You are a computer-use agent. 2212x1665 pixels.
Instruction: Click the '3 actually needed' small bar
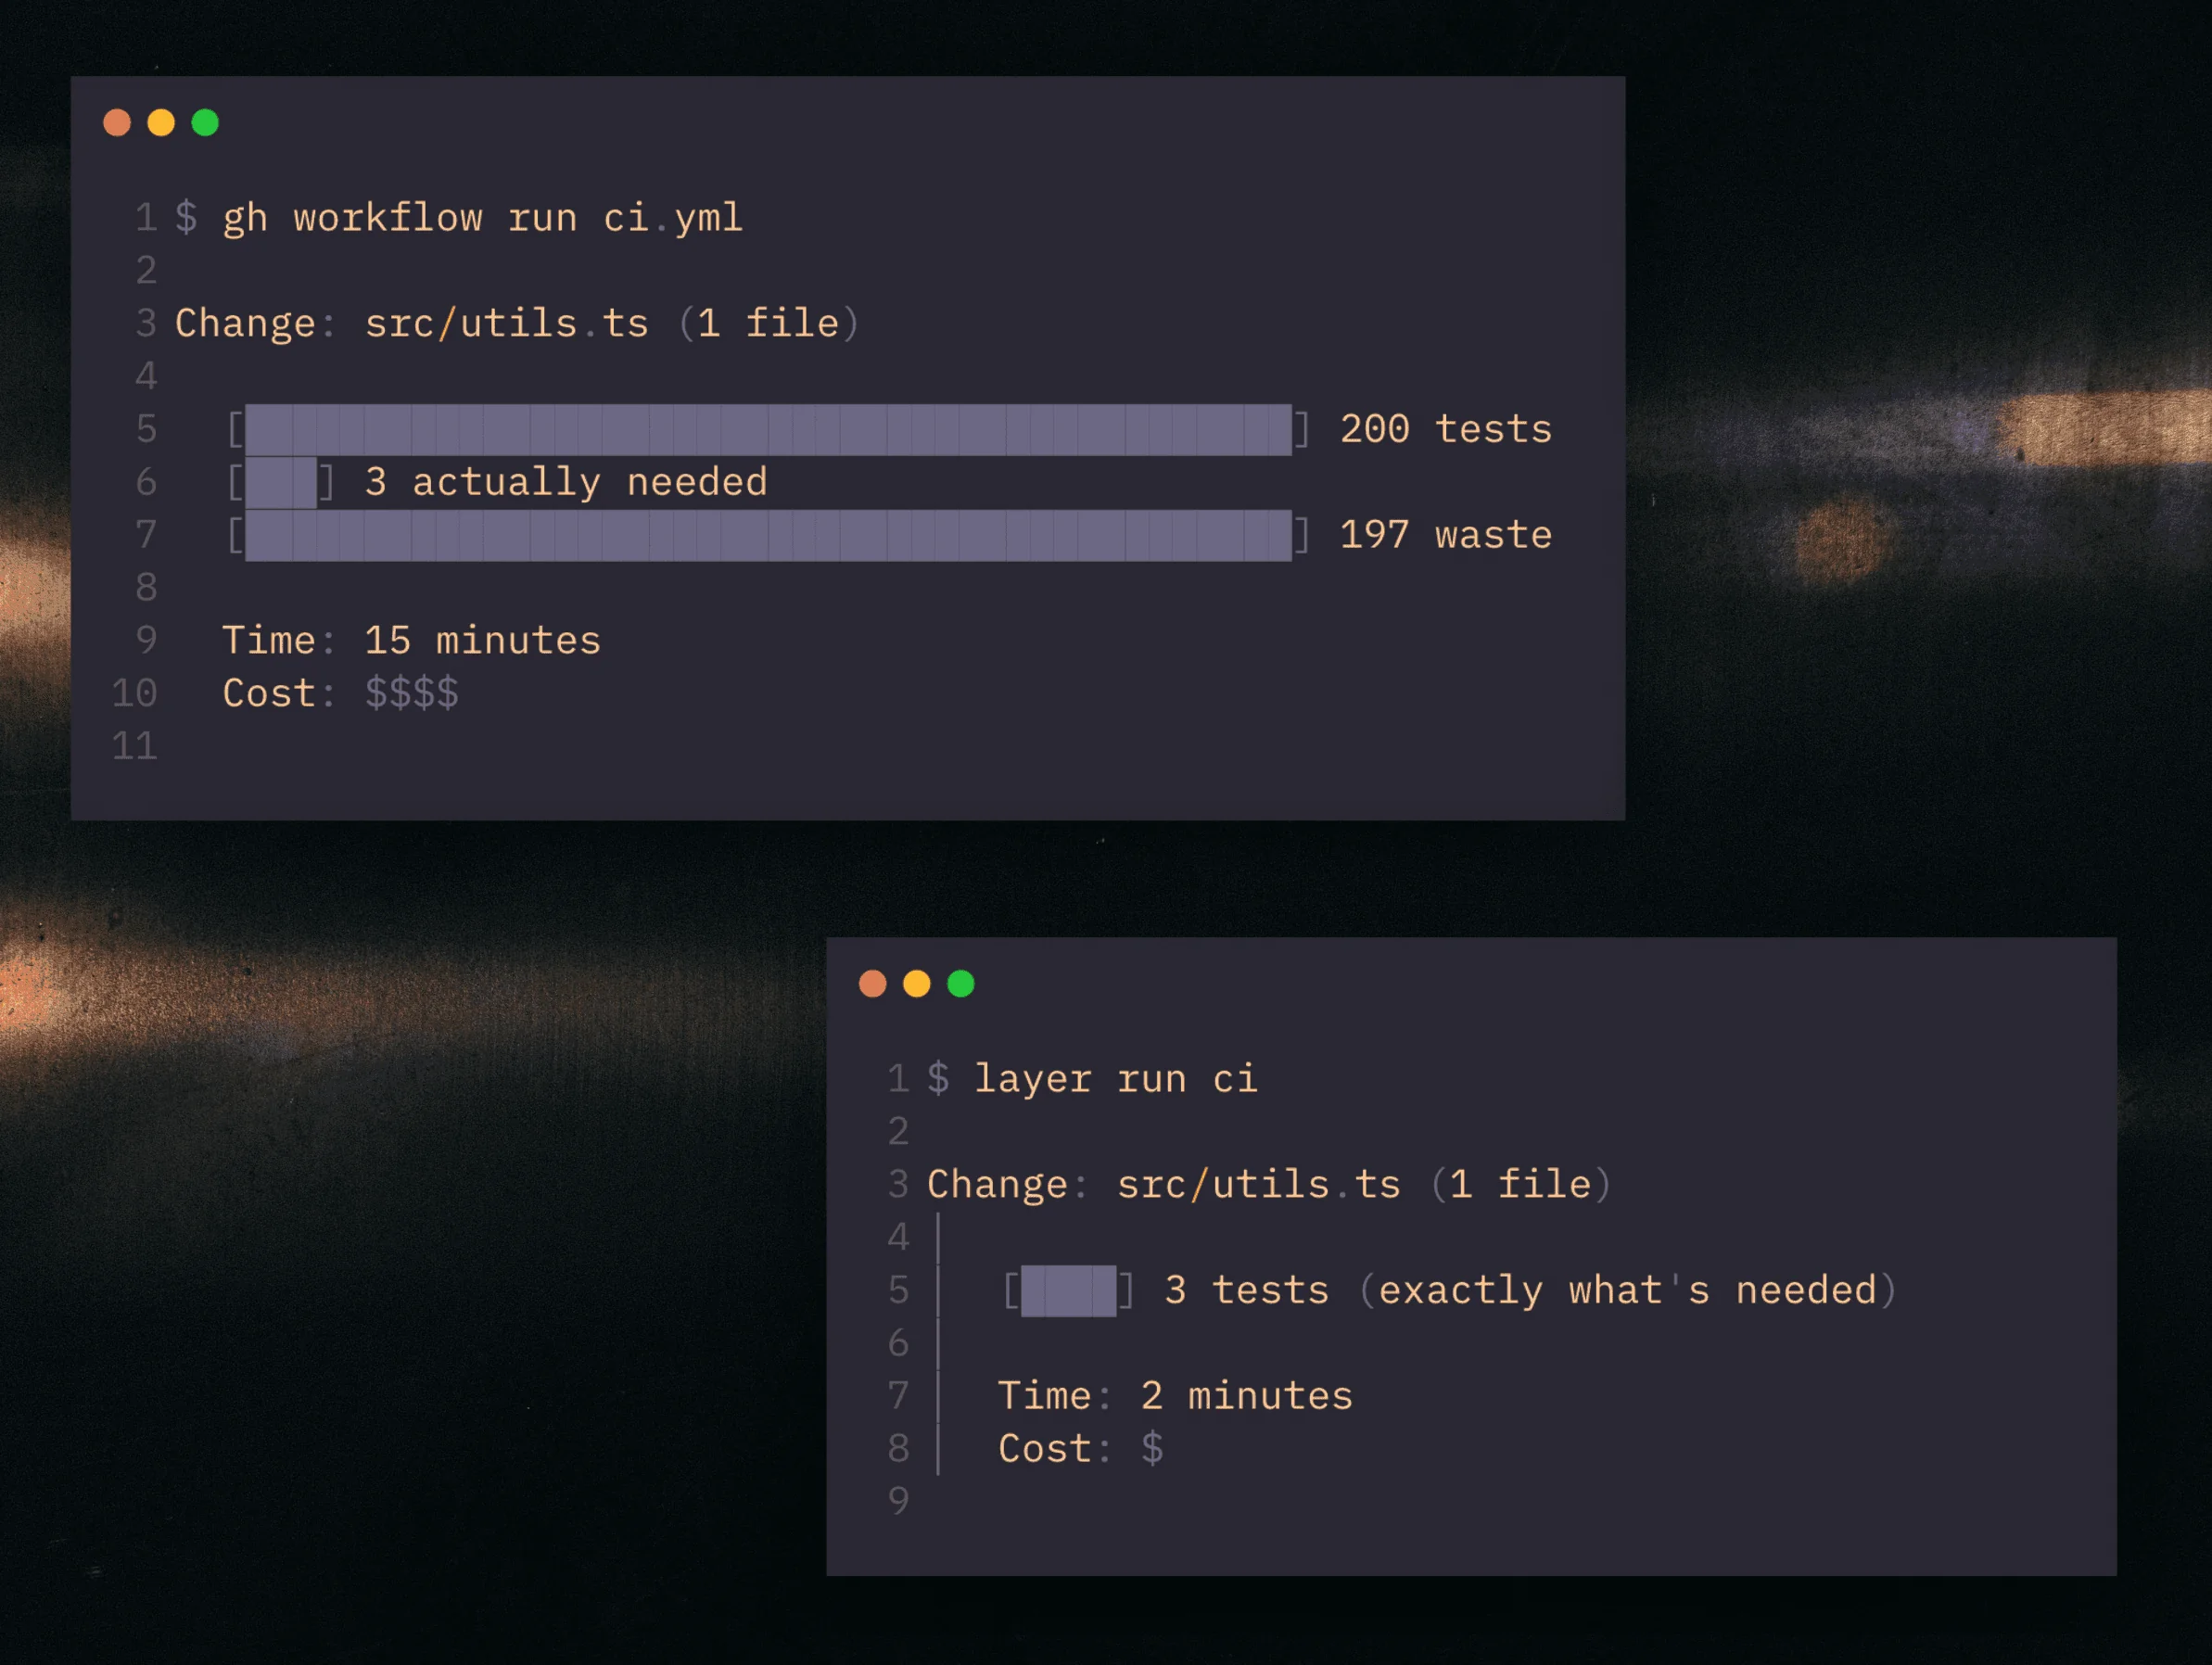point(281,483)
